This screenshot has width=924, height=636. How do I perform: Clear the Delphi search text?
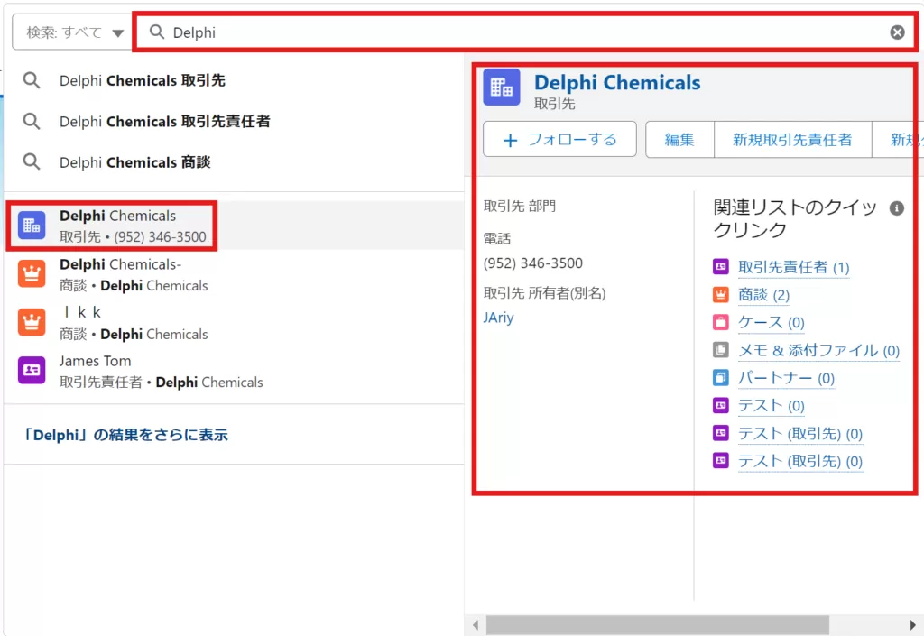pyautogui.click(x=897, y=32)
